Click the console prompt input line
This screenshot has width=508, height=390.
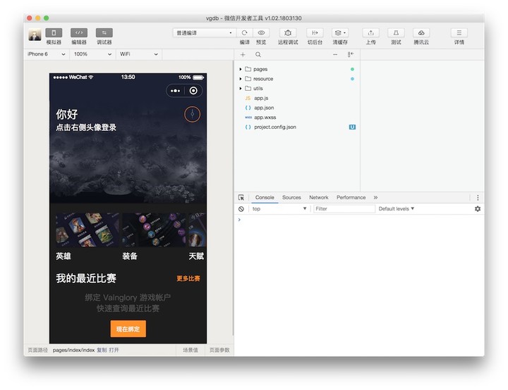pyautogui.click(x=361, y=220)
